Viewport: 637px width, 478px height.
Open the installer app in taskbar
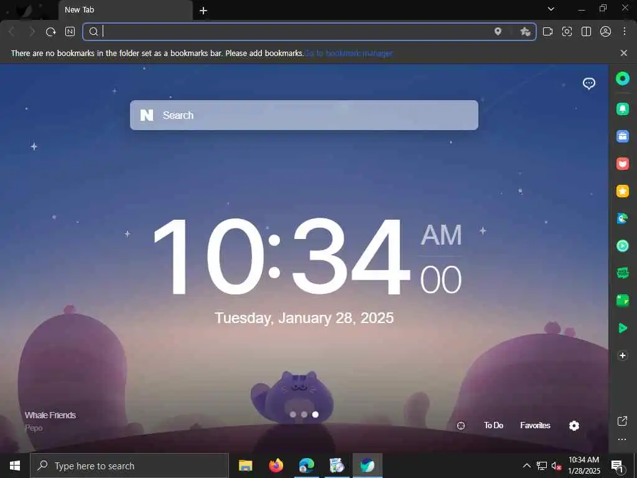pyautogui.click(x=337, y=466)
